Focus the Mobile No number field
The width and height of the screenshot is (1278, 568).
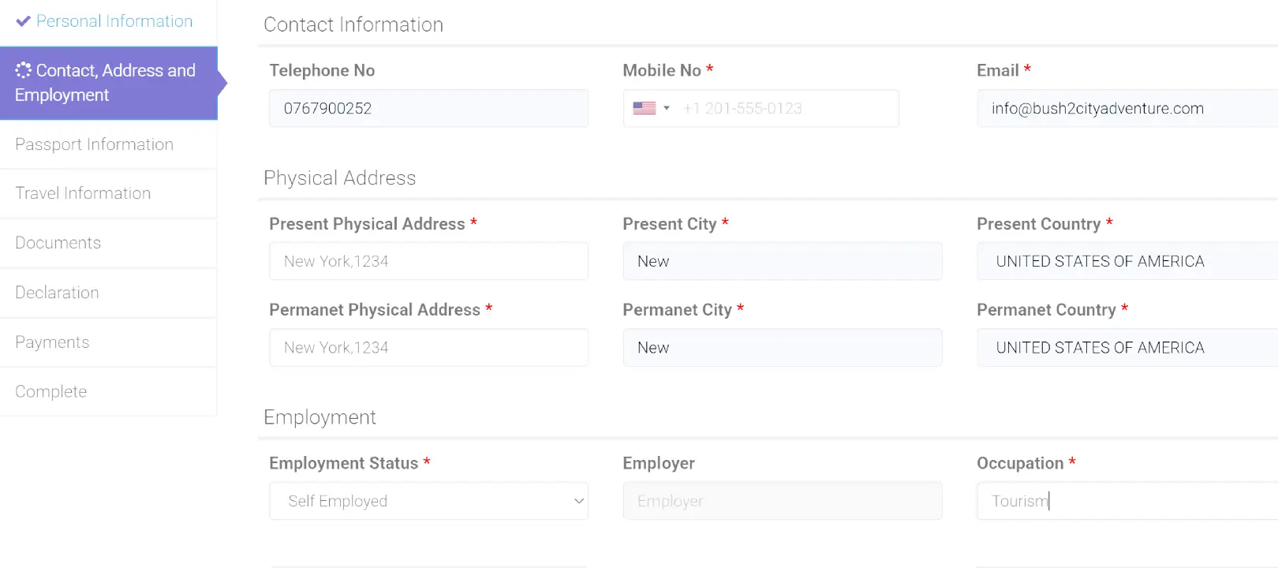(785, 108)
